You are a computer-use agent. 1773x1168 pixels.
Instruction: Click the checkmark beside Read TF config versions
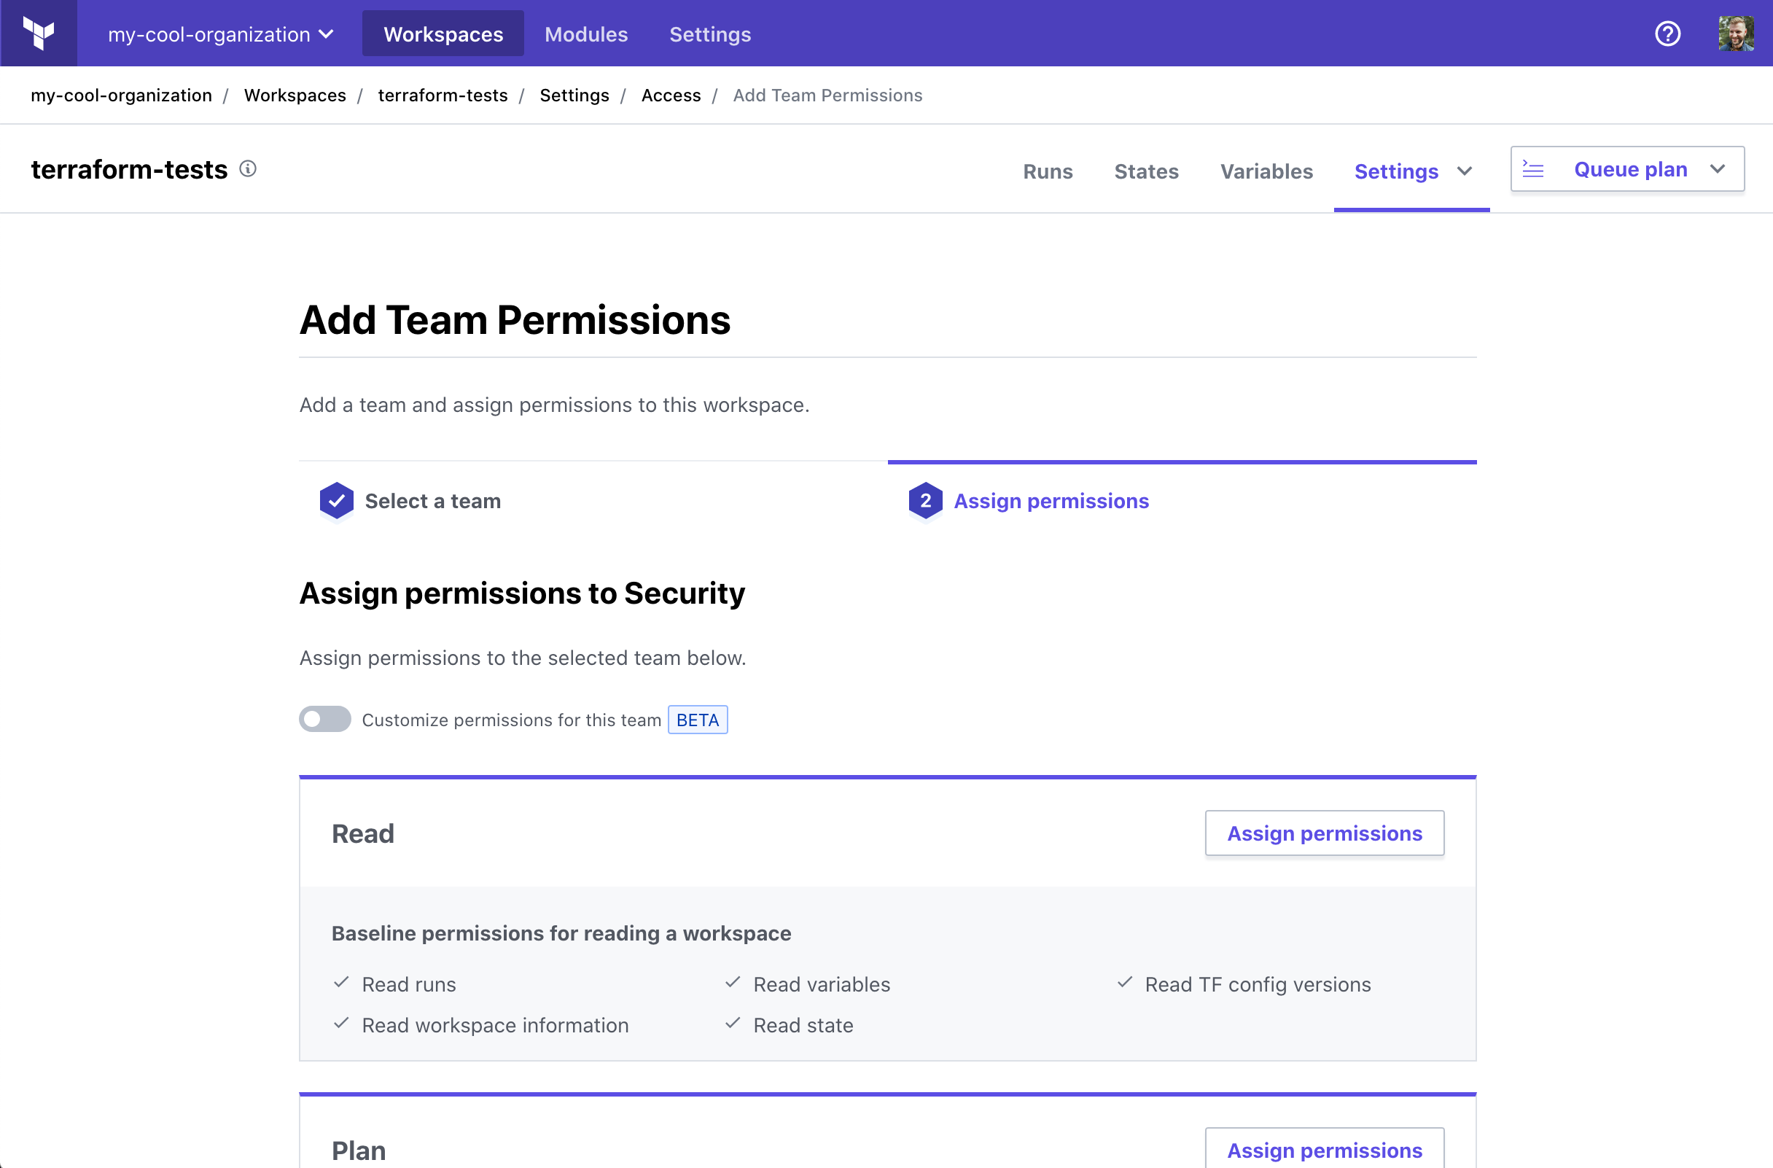pyautogui.click(x=1125, y=983)
